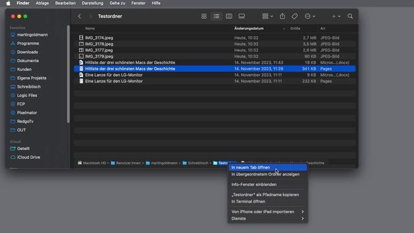Select file IMG_3177.jpeg
Image resolution: width=414 pixels, height=233 pixels.
pyautogui.click(x=215, y=50)
